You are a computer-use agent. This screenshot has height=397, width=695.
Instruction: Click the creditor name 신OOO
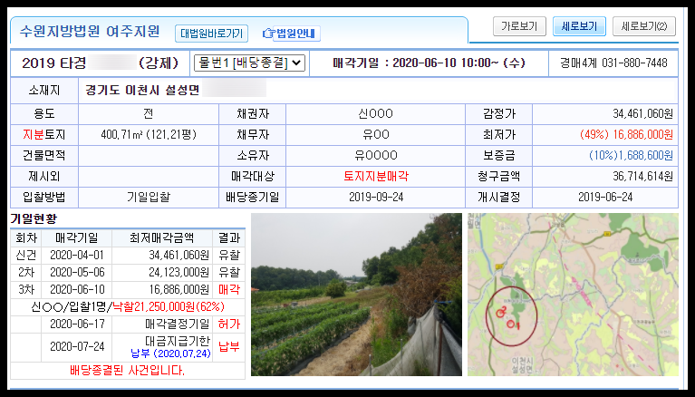pyautogui.click(x=376, y=114)
